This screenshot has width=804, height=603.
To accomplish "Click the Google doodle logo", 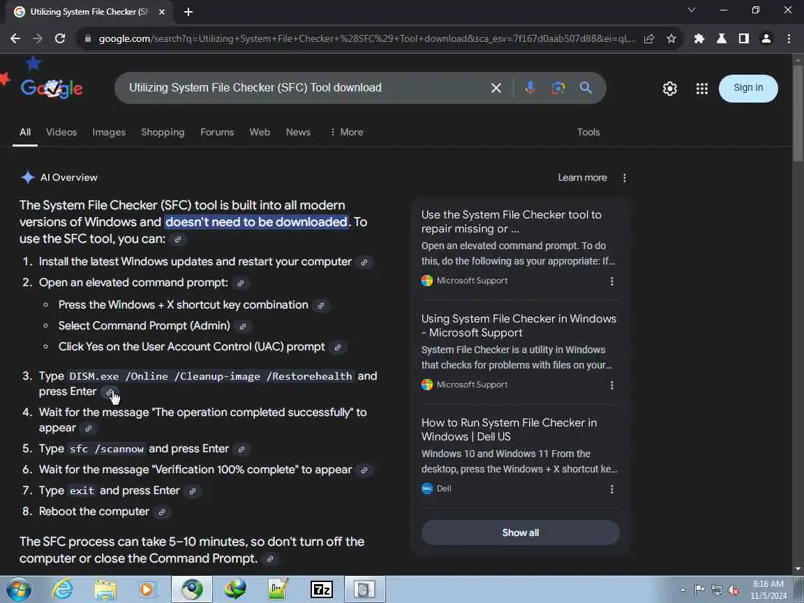I will (51, 88).
